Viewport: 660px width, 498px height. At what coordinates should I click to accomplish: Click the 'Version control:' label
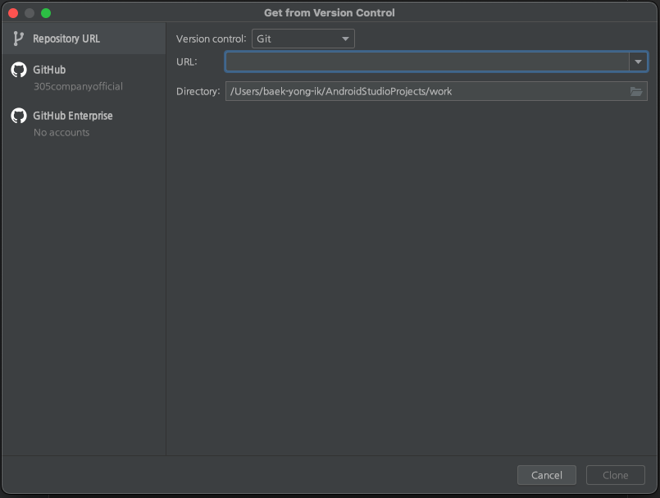[x=211, y=39]
